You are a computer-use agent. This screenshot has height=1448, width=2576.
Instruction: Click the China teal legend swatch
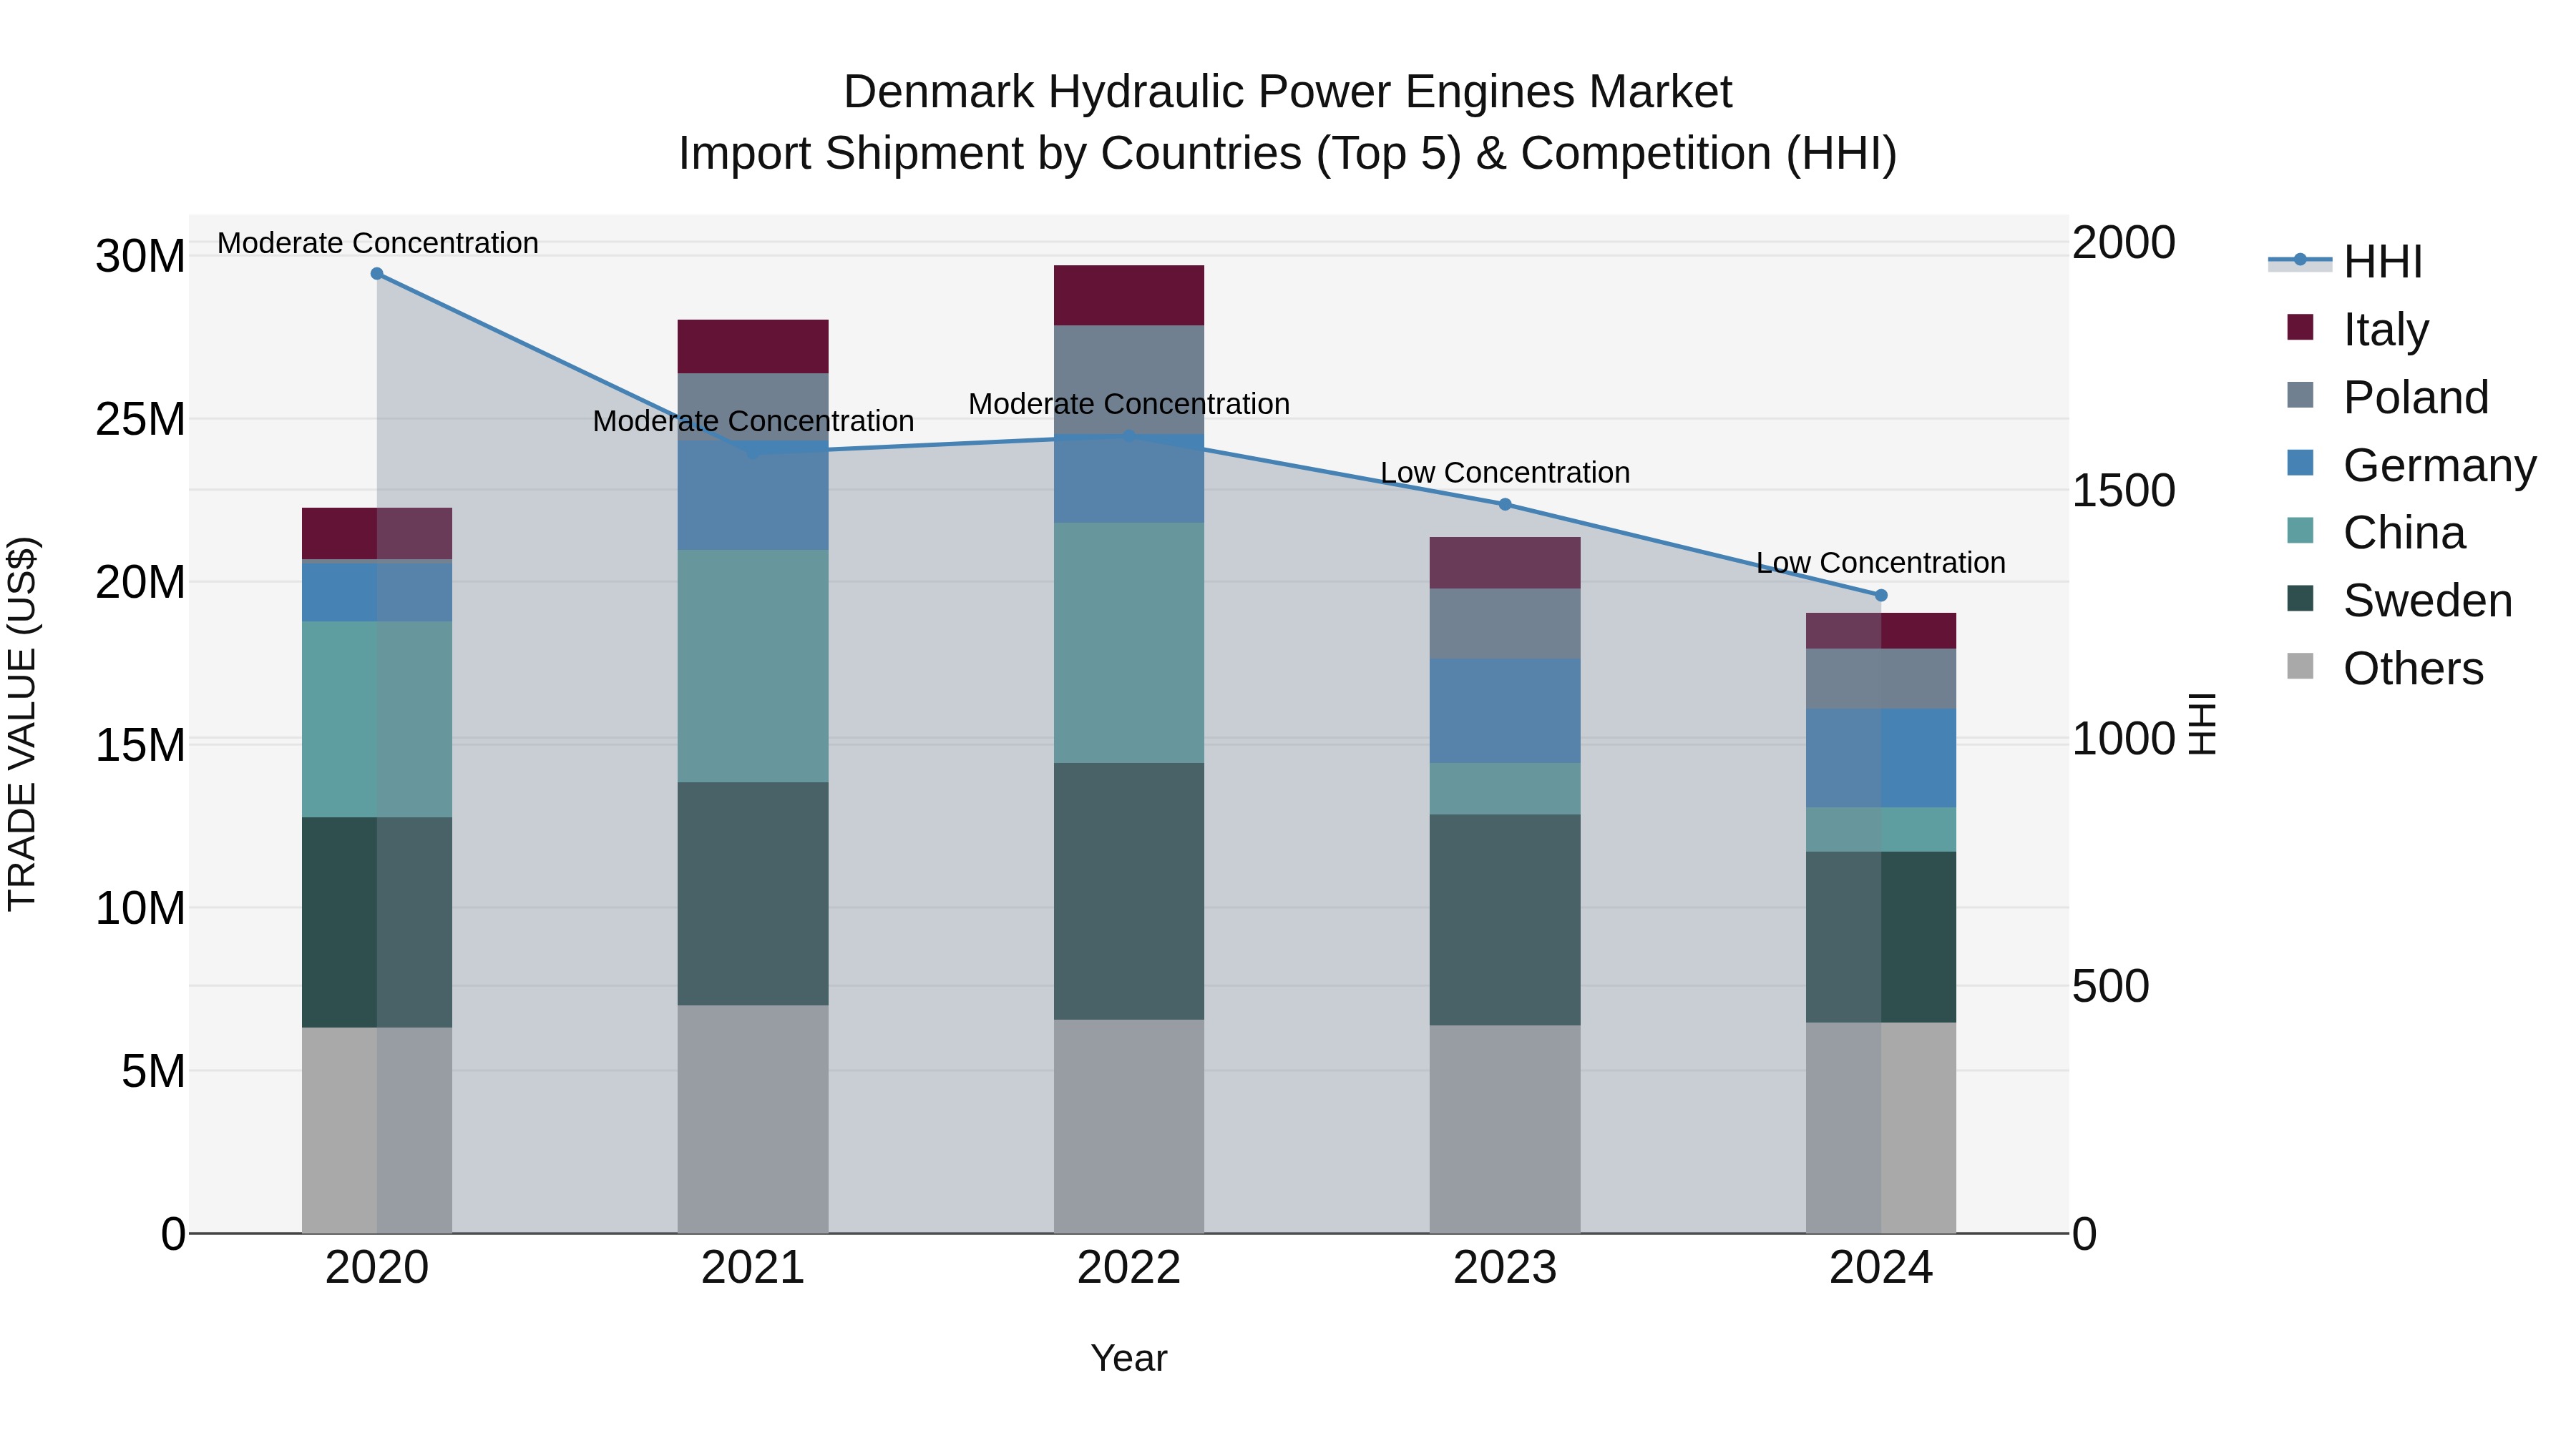click(x=2300, y=531)
